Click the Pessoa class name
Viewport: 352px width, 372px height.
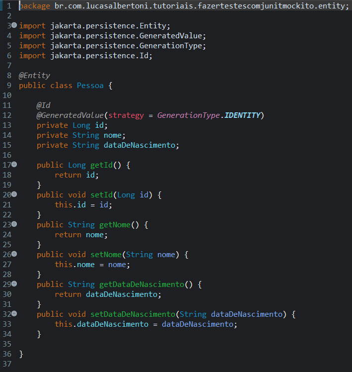[90, 86]
